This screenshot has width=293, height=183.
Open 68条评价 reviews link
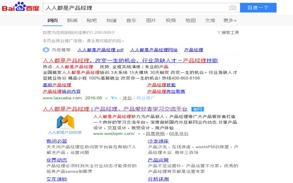pyautogui.click(x=179, y=134)
